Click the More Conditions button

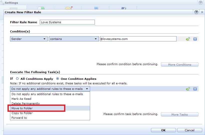(180, 64)
